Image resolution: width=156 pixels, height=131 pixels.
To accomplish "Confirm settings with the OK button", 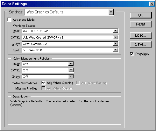I will 141,15.
